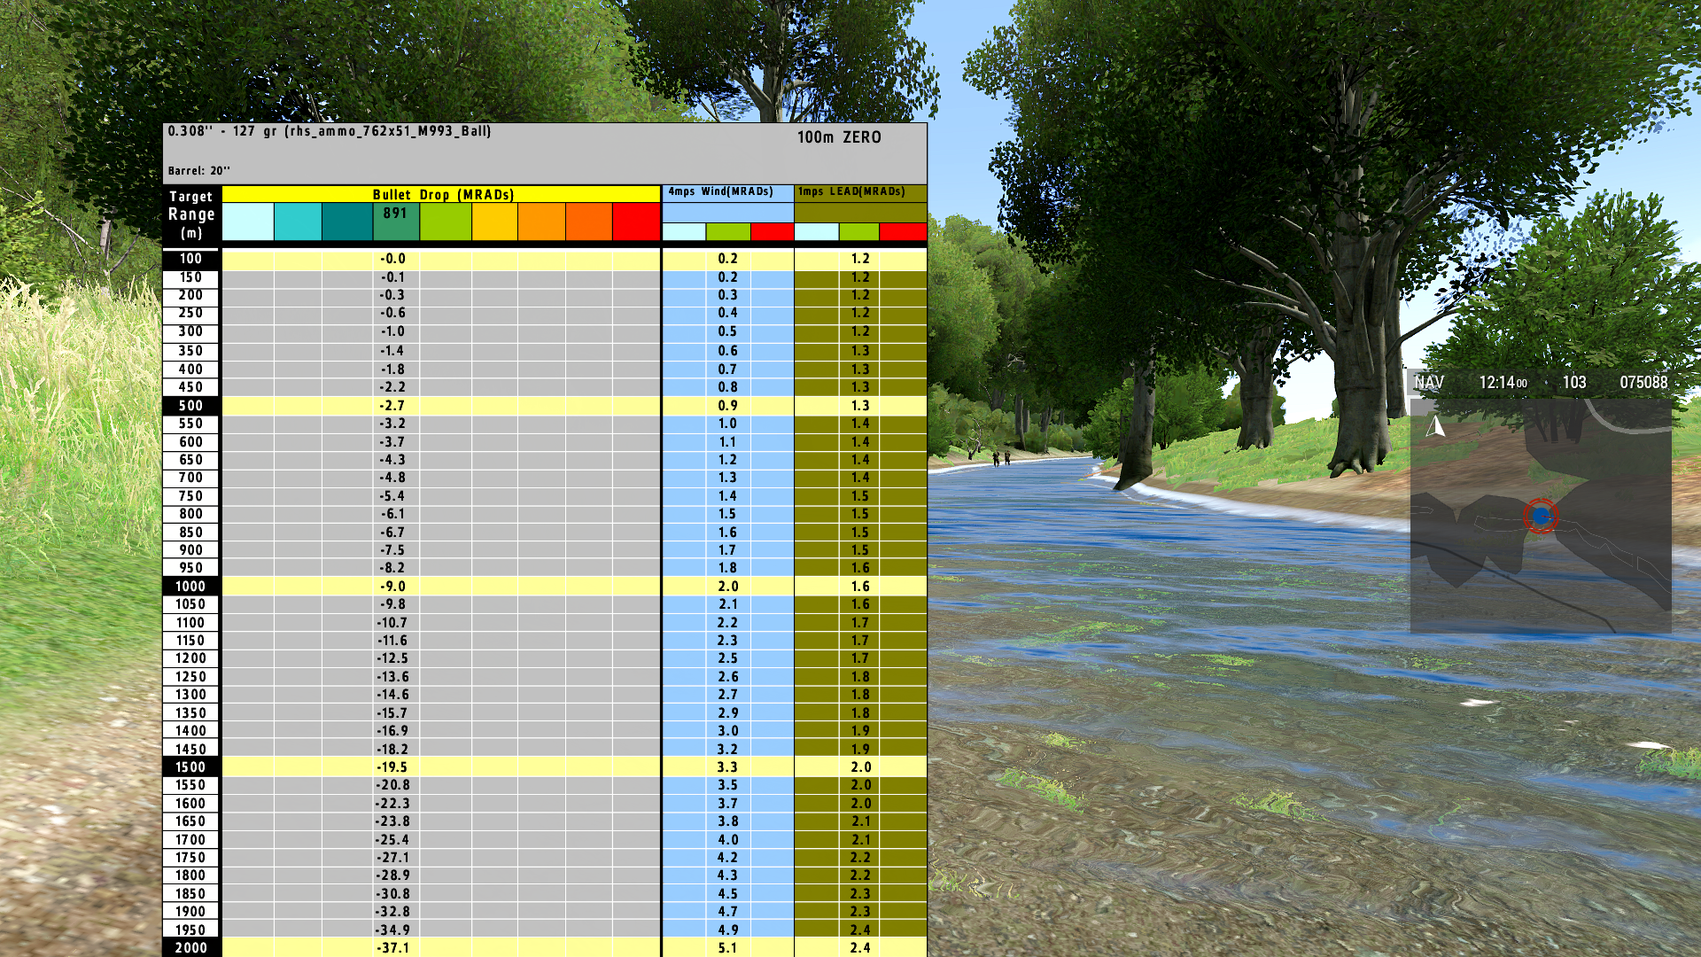Click the blue player marker on minimap

point(1541,516)
